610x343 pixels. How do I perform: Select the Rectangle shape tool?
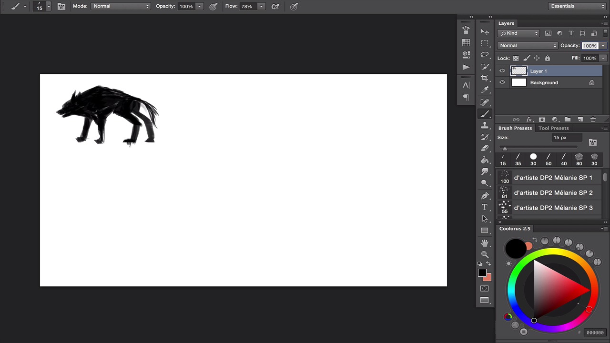pyautogui.click(x=485, y=230)
